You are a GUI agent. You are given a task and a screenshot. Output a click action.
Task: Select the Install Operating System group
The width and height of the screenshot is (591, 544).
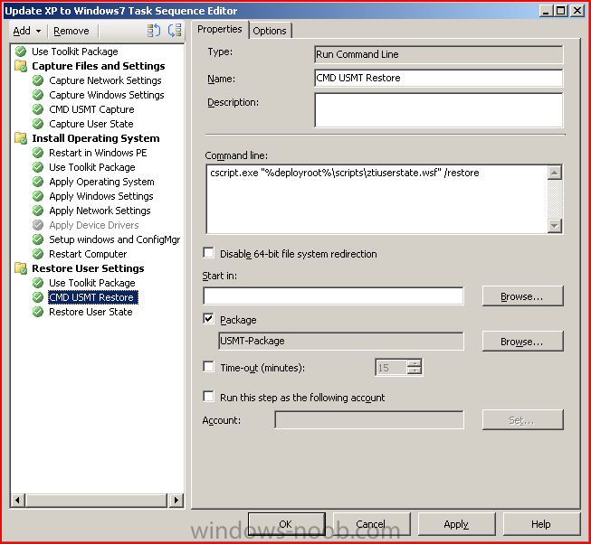96,138
